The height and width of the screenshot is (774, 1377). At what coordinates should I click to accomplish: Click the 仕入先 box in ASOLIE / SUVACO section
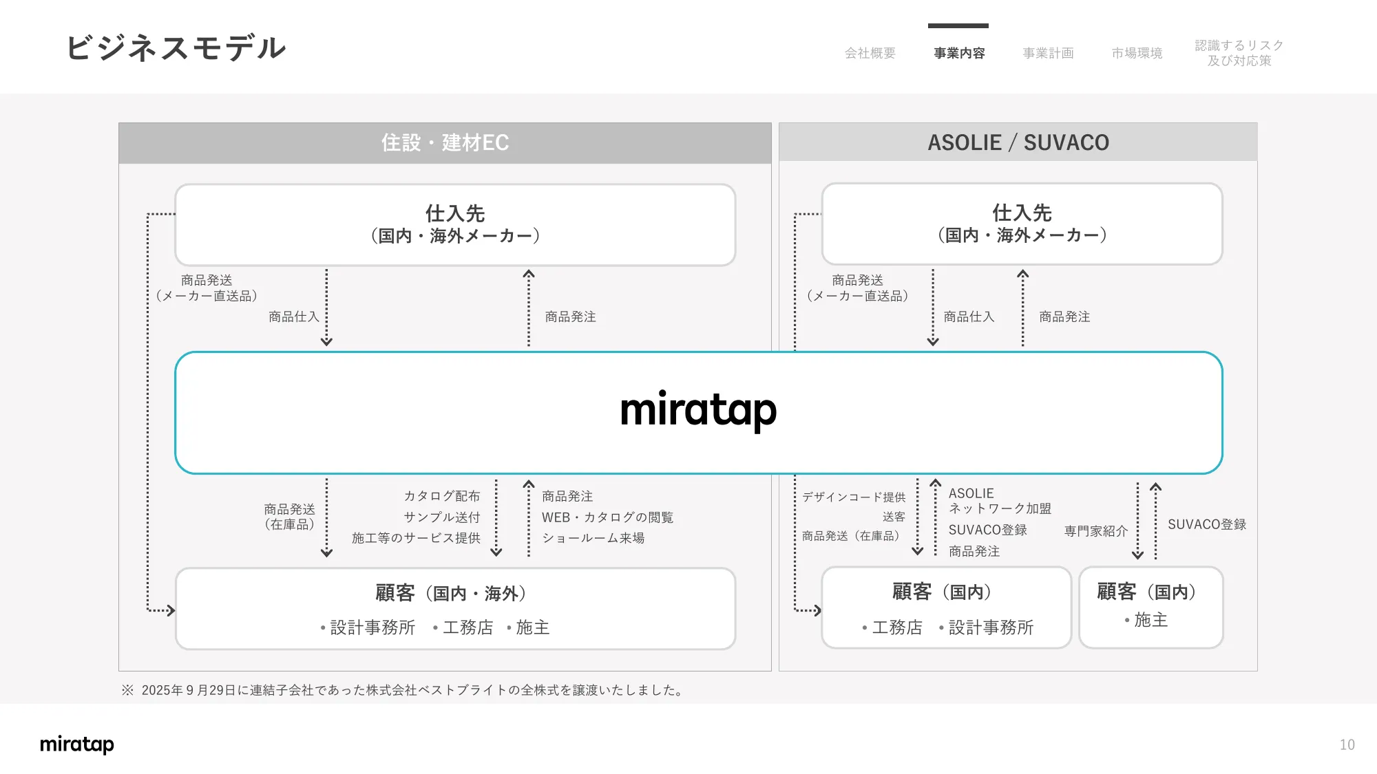click(1021, 224)
